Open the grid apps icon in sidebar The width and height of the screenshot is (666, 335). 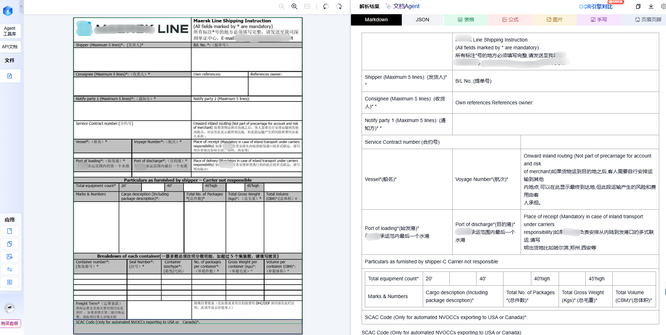[x=10, y=282]
